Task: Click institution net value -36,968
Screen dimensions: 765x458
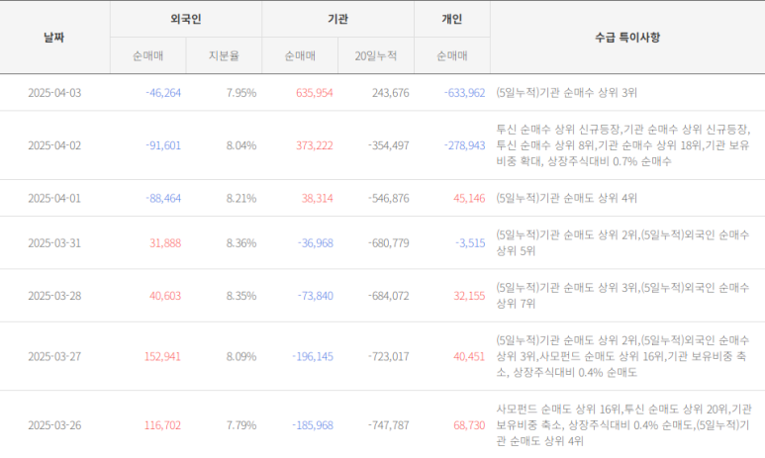Action: coord(315,243)
